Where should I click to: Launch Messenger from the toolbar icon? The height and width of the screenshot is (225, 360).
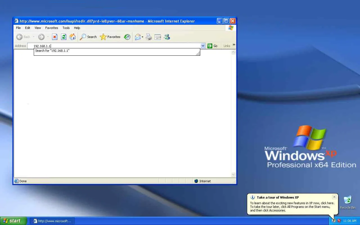click(x=167, y=37)
